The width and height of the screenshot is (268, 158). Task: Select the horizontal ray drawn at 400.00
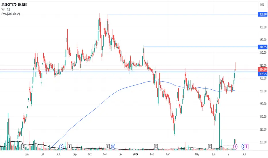coord(183,14)
